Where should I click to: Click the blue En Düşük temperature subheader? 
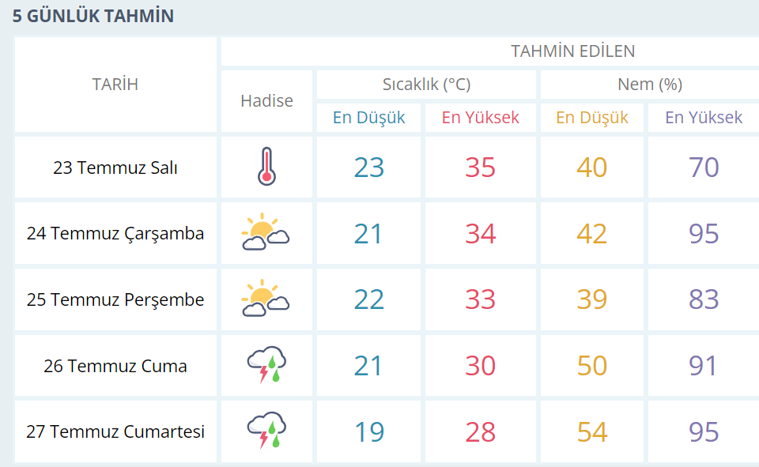pyautogui.click(x=369, y=117)
